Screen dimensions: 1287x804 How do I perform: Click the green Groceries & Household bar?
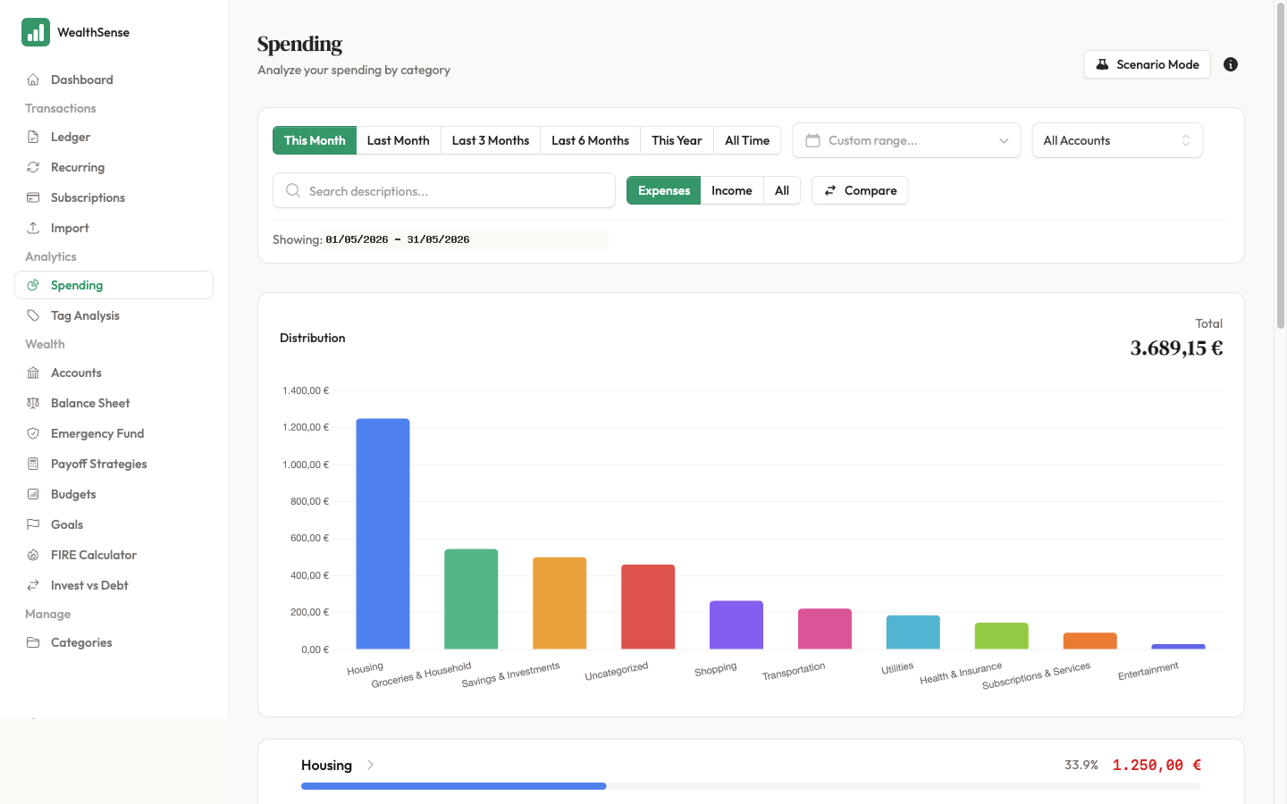471,599
